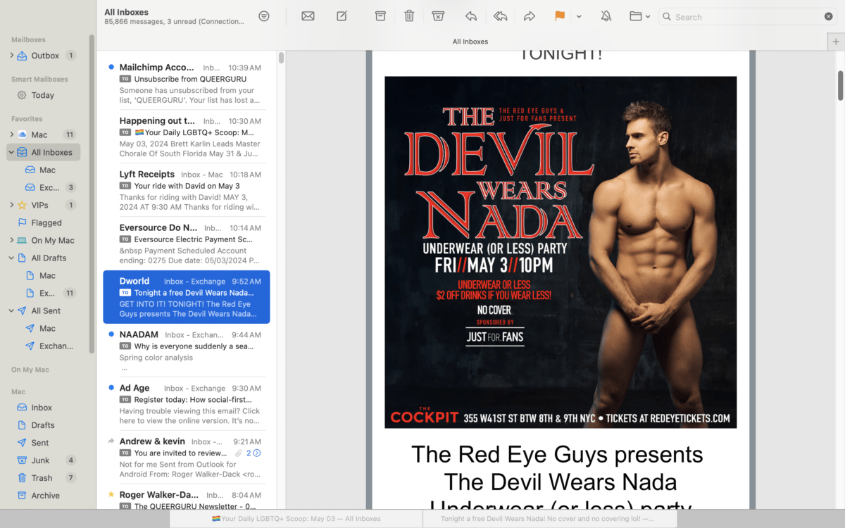Open Inbox in the Mac account section
The height and width of the screenshot is (528, 845).
pos(42,408)
